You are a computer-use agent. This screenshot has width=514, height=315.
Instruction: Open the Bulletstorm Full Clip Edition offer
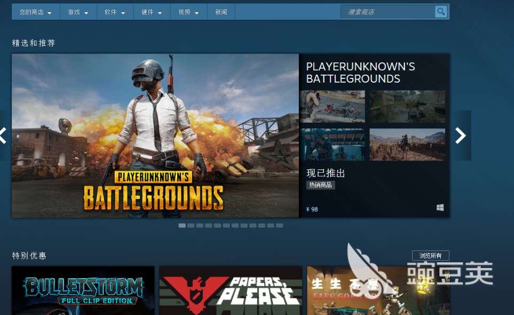pyautogui.click(x=83, y=290)
